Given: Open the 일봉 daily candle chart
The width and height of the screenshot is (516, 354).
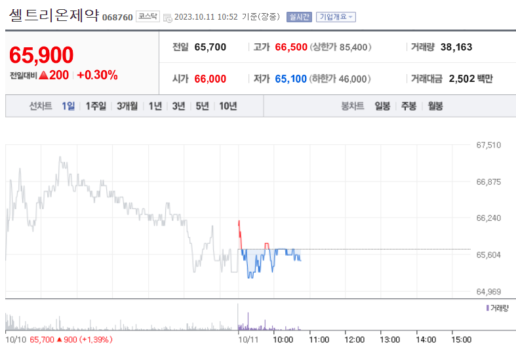Looking at the screenshot, I should tap(382, 106).
